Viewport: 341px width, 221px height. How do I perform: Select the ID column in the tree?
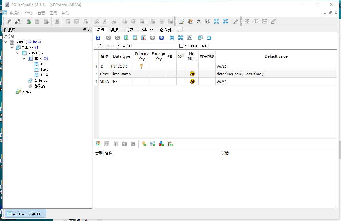point(42,64)
